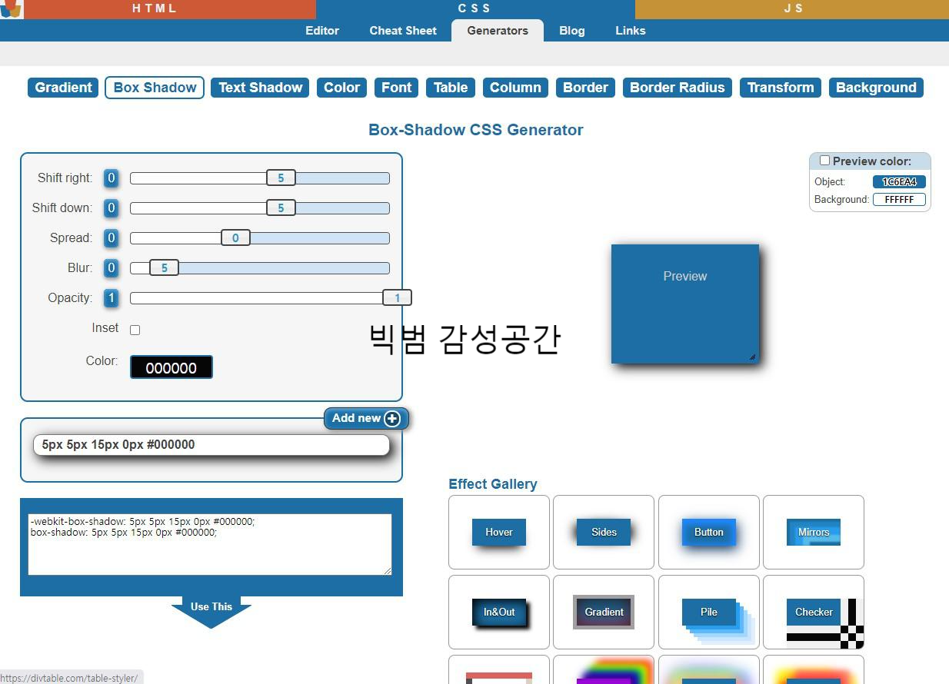Click the Opacity slider handle
The height and width of the screenshot is (684, 949).
(397, 298)
